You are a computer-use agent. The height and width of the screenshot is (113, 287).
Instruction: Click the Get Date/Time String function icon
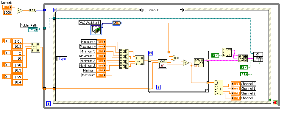227,53
